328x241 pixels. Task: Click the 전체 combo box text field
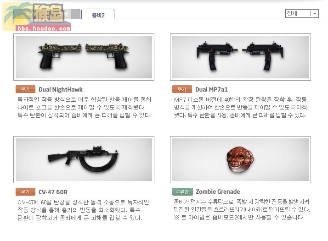(298, 14)
